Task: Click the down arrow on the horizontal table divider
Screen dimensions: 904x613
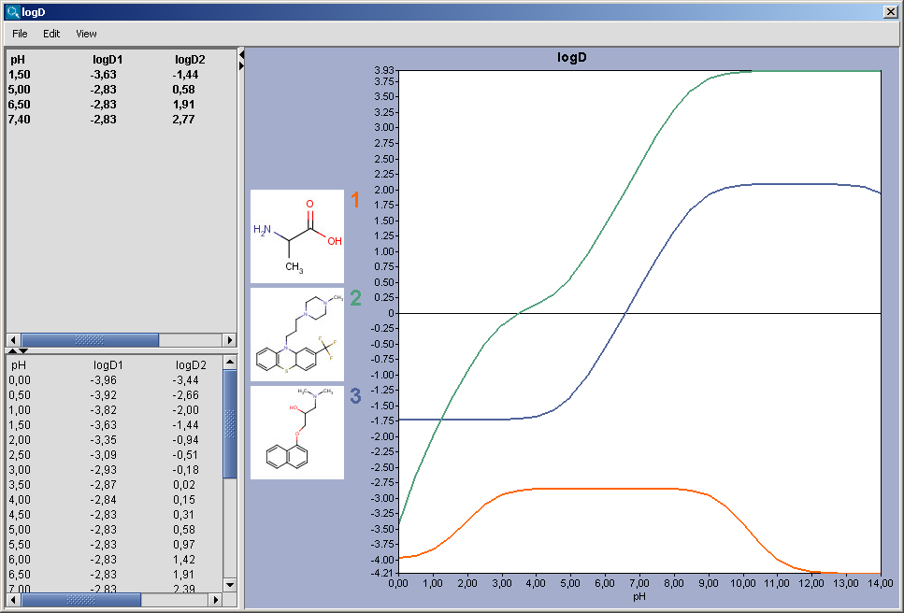Action: (23, 350)
